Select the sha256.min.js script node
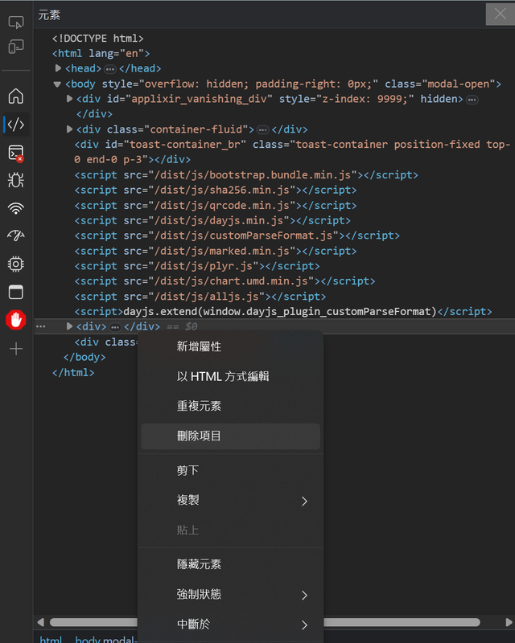 coord(215,190)
